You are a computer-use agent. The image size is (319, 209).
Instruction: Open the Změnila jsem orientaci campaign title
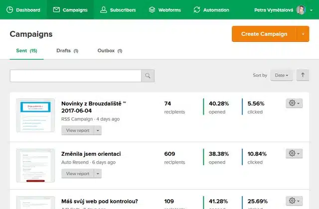click(x=91, y=154)
